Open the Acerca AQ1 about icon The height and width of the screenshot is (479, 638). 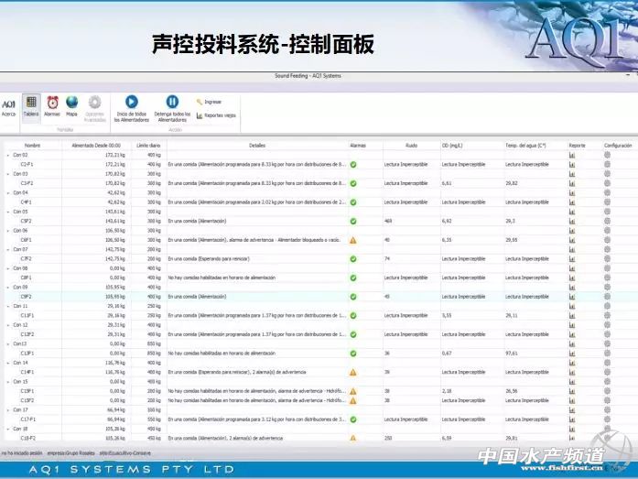8,106
